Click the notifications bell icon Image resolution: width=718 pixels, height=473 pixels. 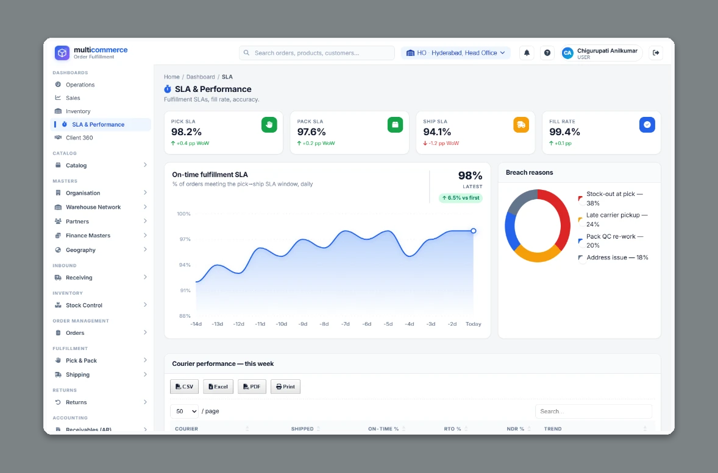tap(527, 53)
